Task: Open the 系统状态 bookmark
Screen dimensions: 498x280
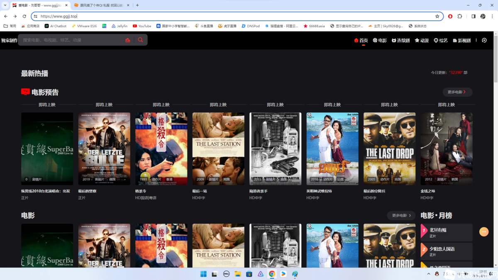Action: click(417, 26)
